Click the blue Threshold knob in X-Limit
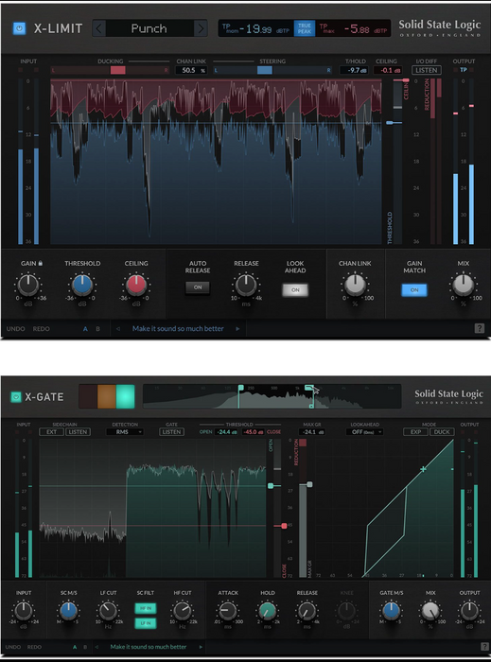The height and width of the screenshot is (662, 491). point(82,285)
